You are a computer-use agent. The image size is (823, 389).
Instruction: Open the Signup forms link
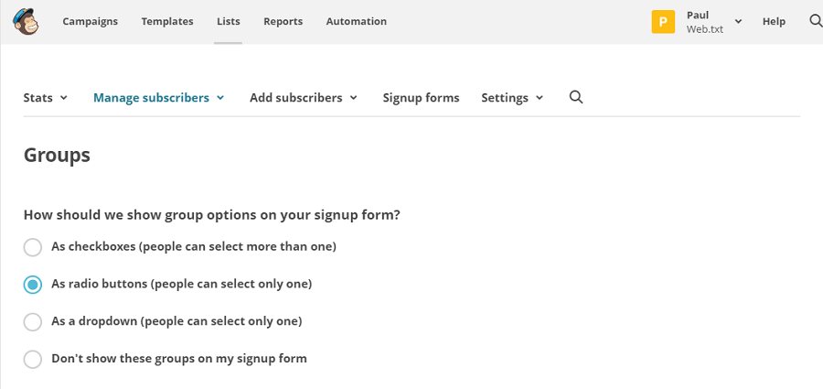[x=421, y=98]
